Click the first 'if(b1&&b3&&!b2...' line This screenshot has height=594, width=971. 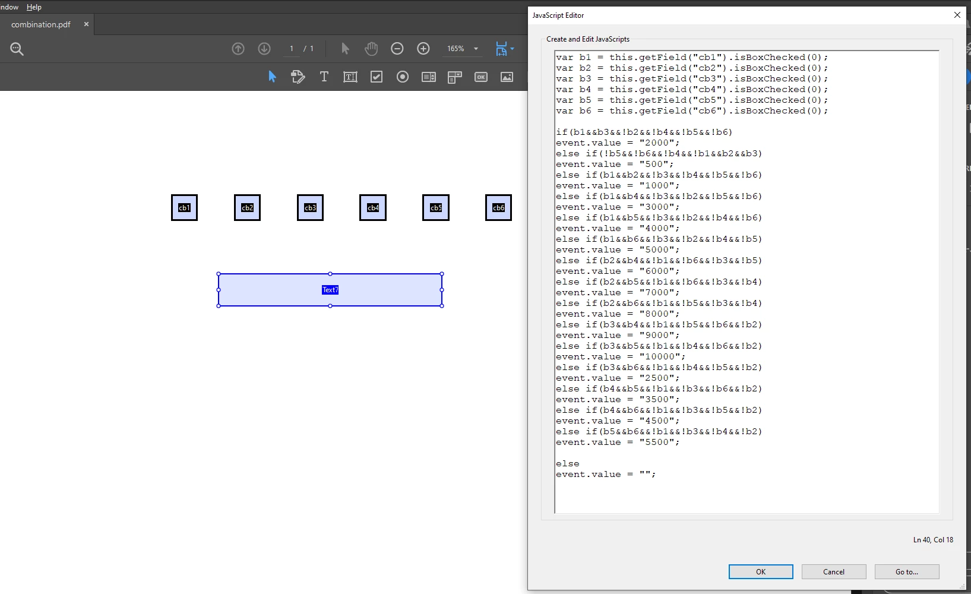(644, 132)
